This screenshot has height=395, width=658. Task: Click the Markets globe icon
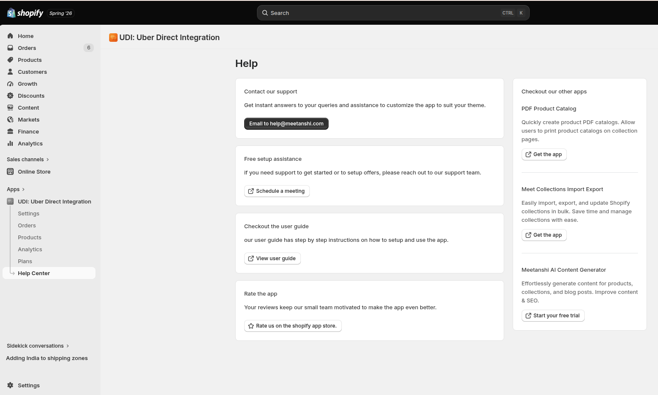tap(10, 119)
